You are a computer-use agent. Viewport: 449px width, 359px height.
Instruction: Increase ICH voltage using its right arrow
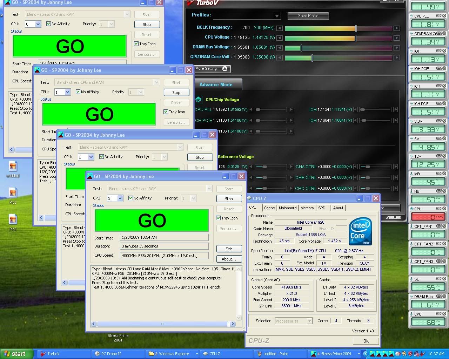point(395,110)
